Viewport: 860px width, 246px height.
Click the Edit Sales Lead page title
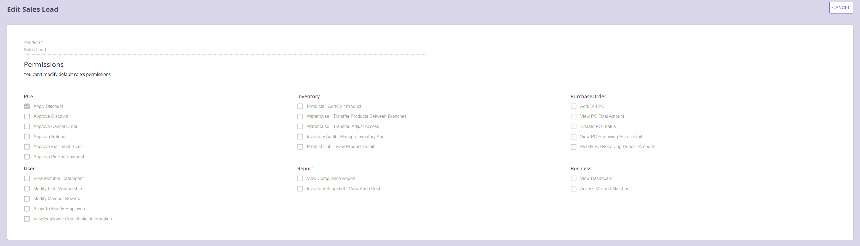(x=33, y=9)
